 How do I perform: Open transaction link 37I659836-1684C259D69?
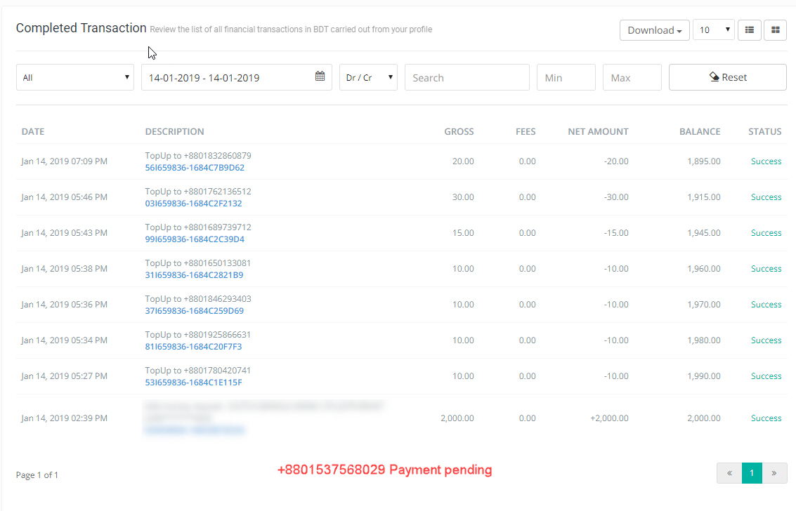(195, 311)
